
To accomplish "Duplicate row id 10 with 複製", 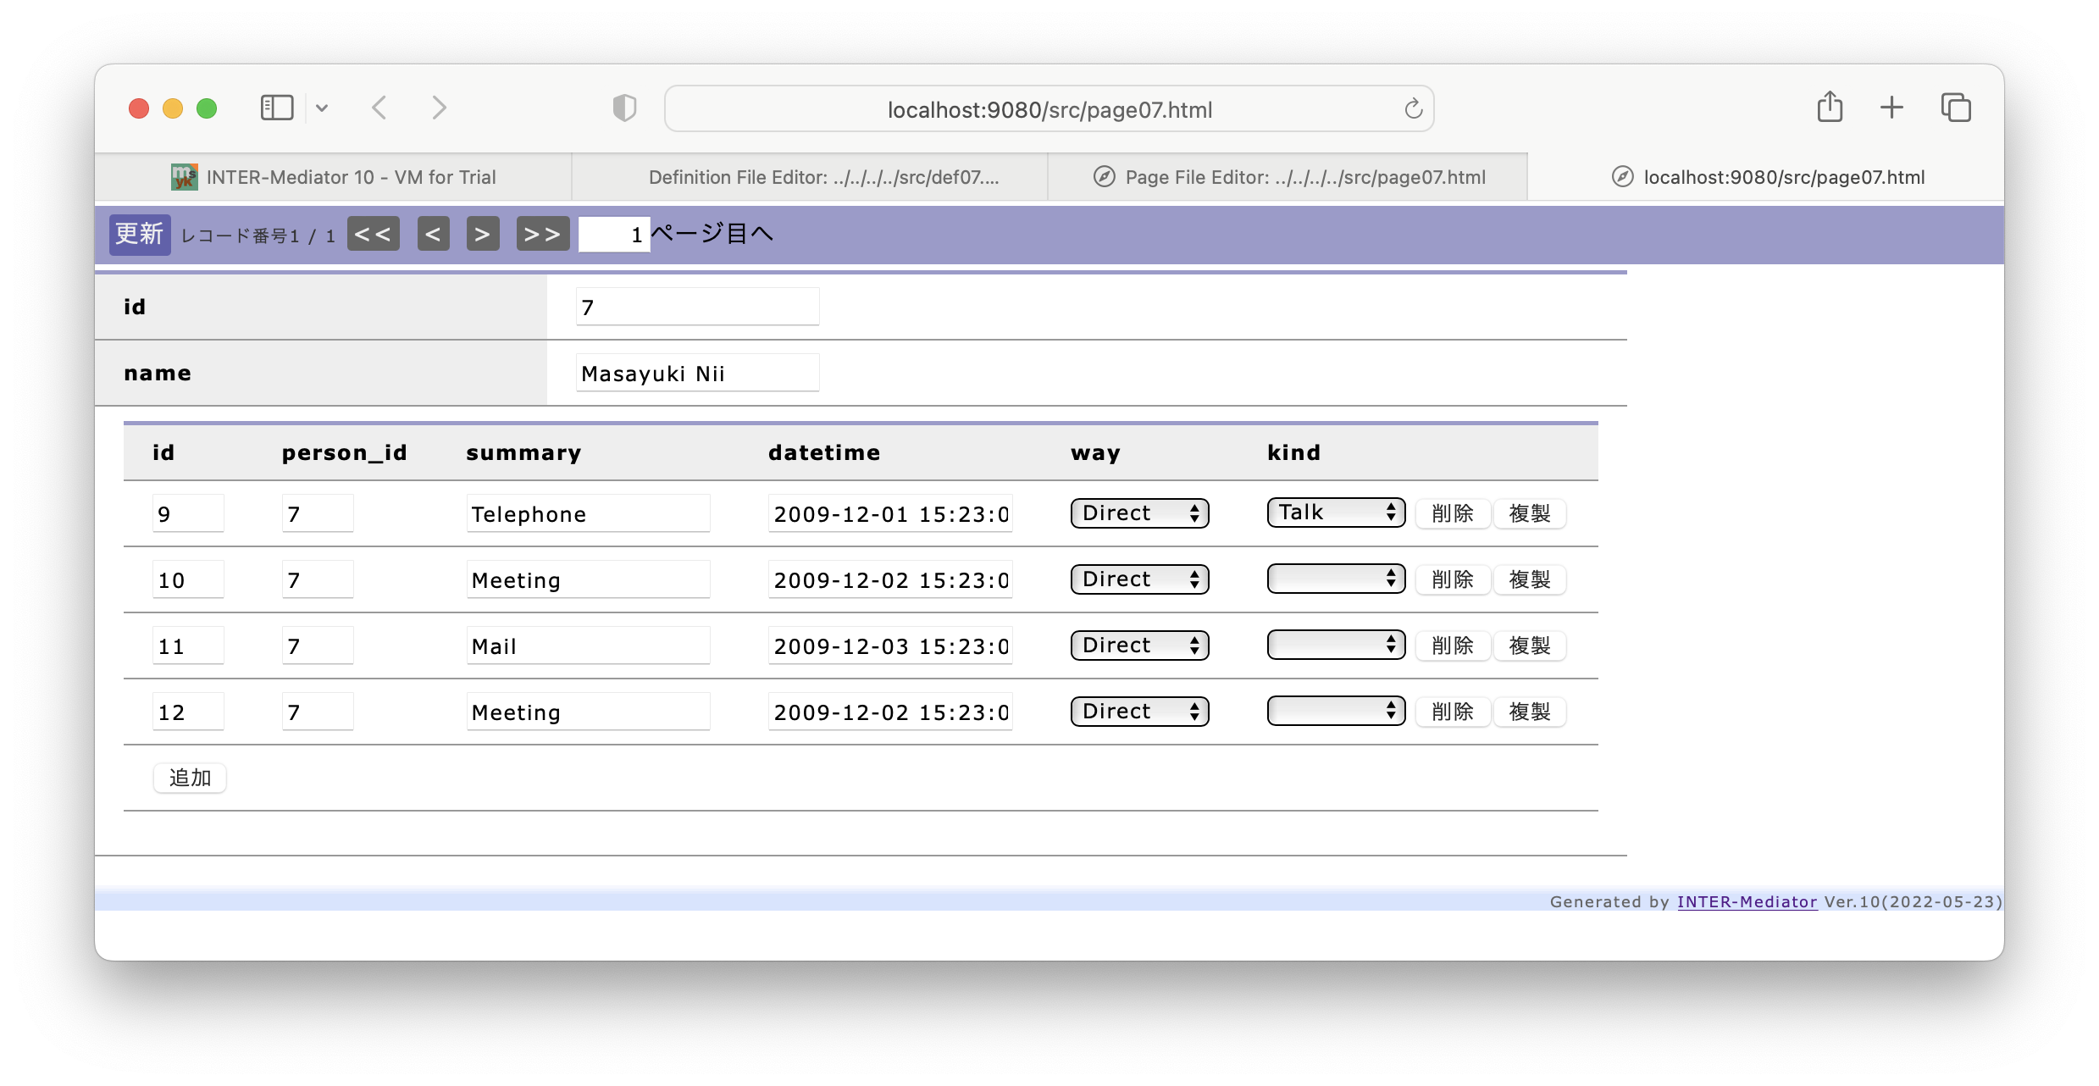I will coord(1530,579).
